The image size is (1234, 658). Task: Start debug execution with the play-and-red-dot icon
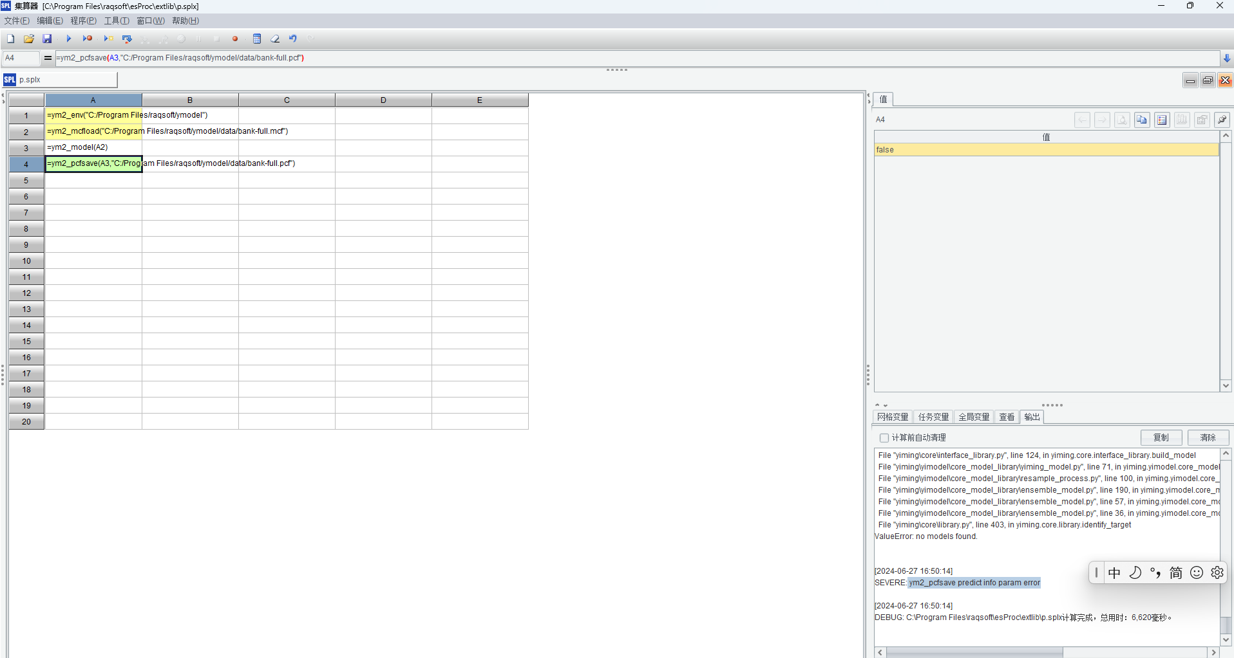(x=88, y=39)
